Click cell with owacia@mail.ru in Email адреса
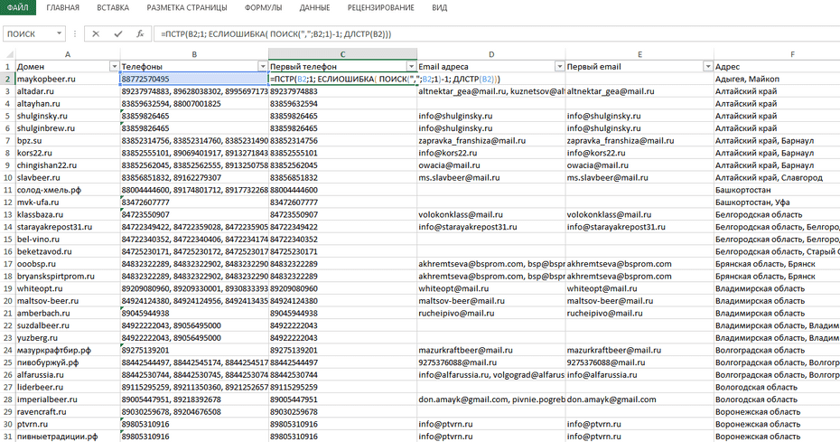Screen dimensions: 840x442 491,165
